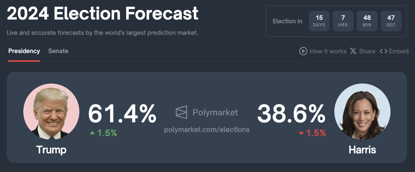Select Trump's circular portrait photo
415x172 pixels.
(x=51, y=111)
